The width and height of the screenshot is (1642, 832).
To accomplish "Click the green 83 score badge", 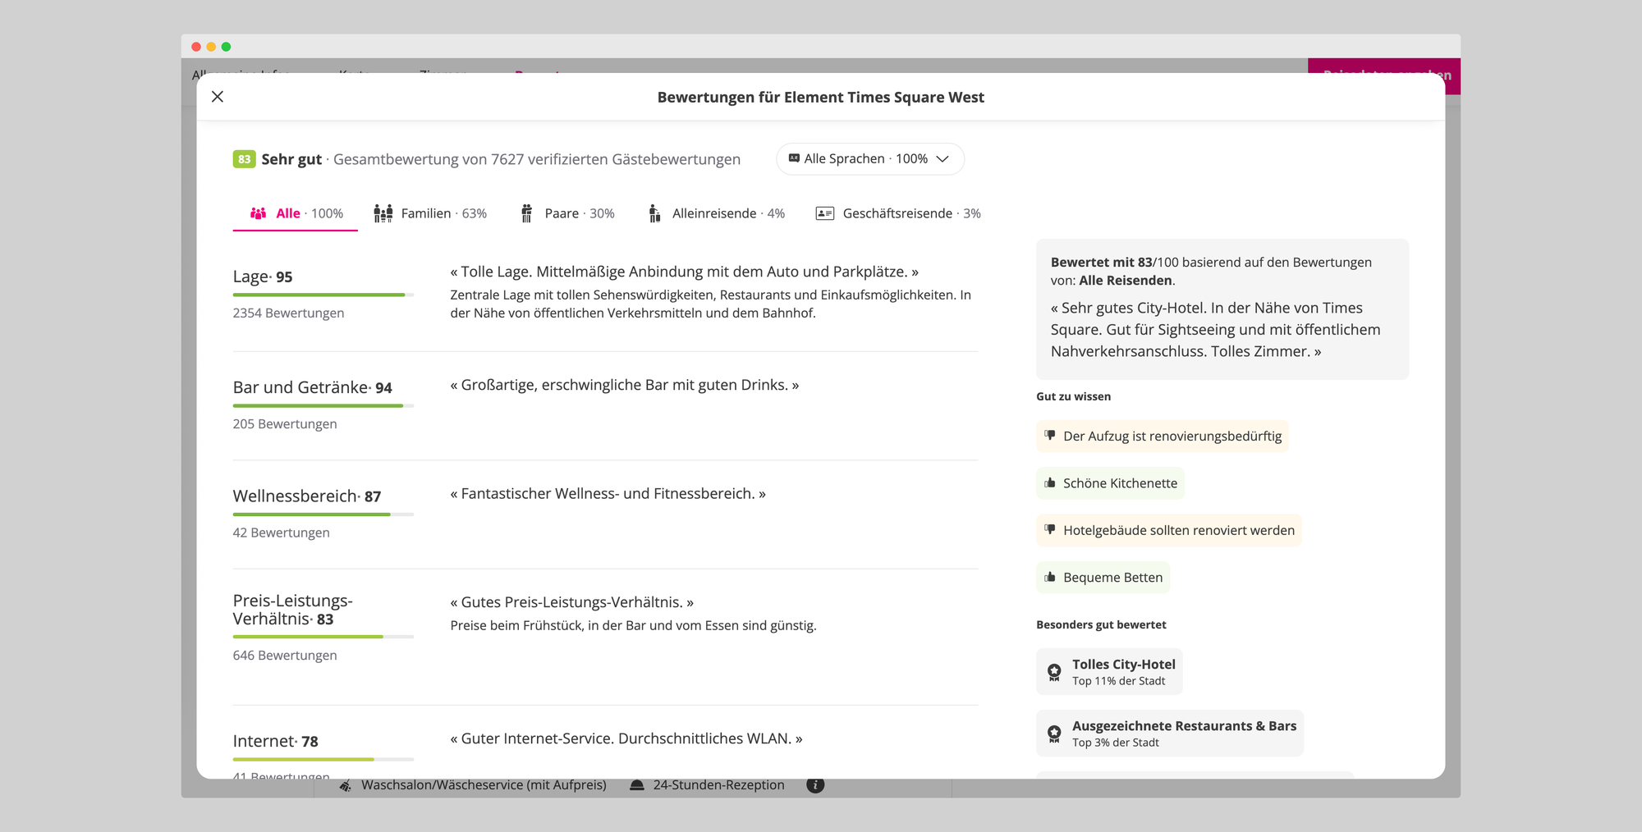I will (244, 159).
